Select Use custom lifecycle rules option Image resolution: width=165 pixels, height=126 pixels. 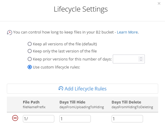pos(30,67)
